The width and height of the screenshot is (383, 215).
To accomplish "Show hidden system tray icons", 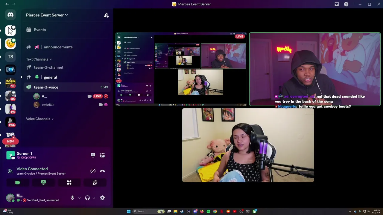I will [x=350, y=211].
